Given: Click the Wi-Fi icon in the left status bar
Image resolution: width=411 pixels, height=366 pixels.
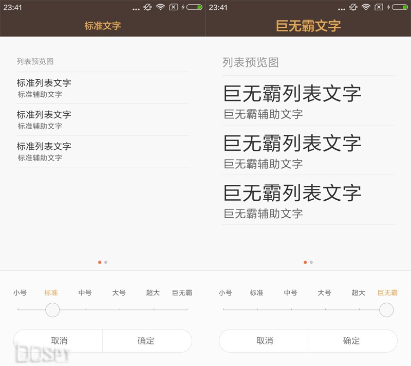Looking at the screenshot, I should [x=160, y=8].
